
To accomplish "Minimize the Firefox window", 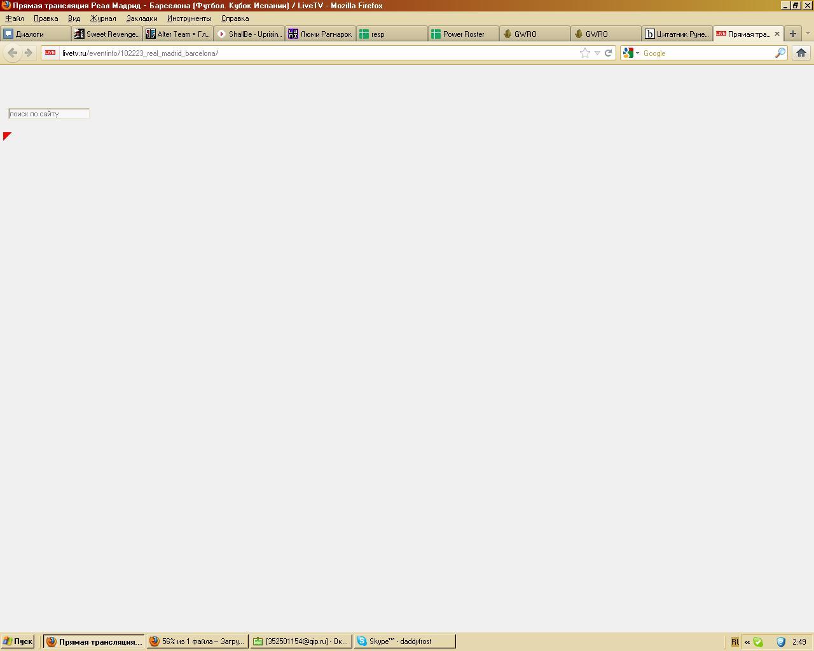I will 785,5.
